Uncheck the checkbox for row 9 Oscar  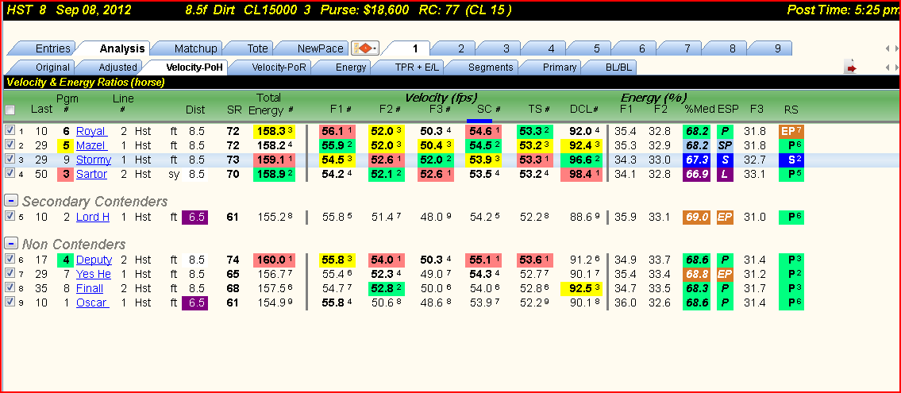[9, 302]
